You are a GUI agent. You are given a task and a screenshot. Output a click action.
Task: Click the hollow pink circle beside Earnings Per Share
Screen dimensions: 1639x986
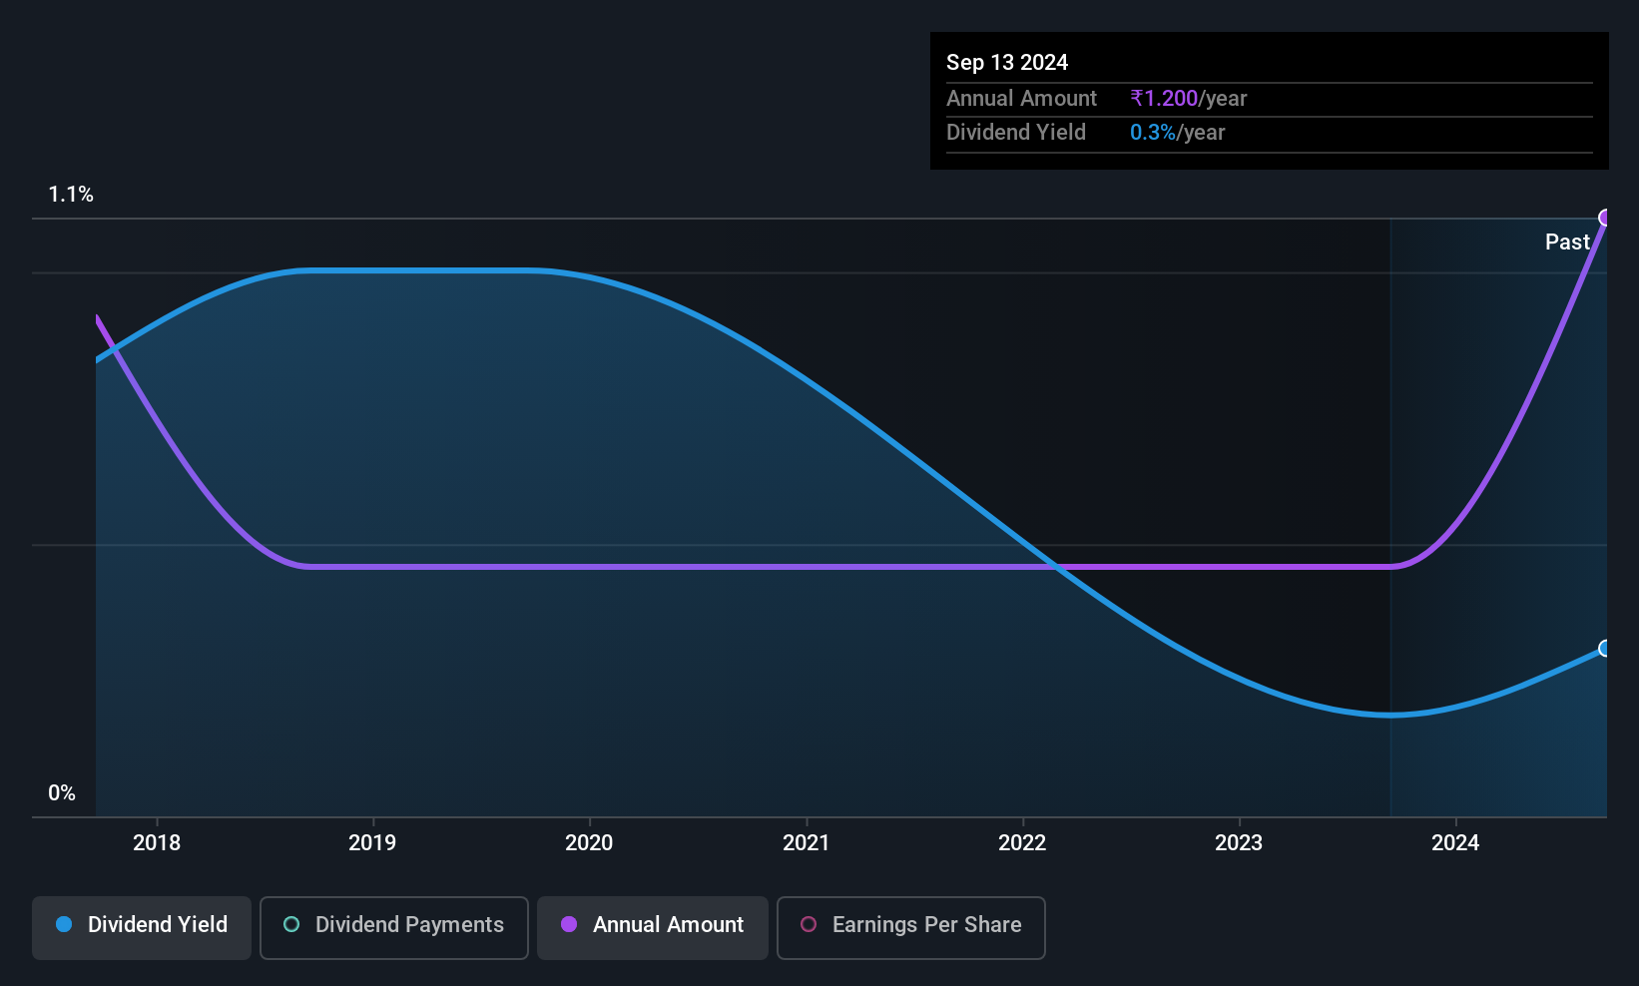click(x=809, y=925)
